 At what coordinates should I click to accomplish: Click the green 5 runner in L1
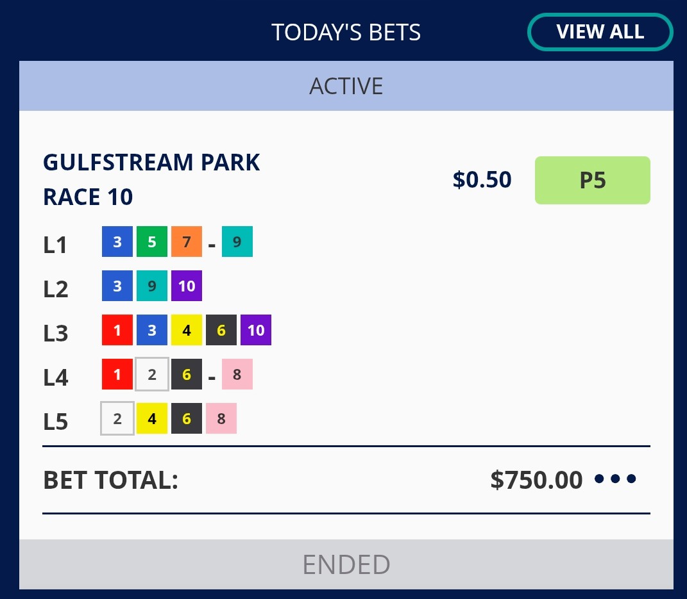tap(152, 242)
